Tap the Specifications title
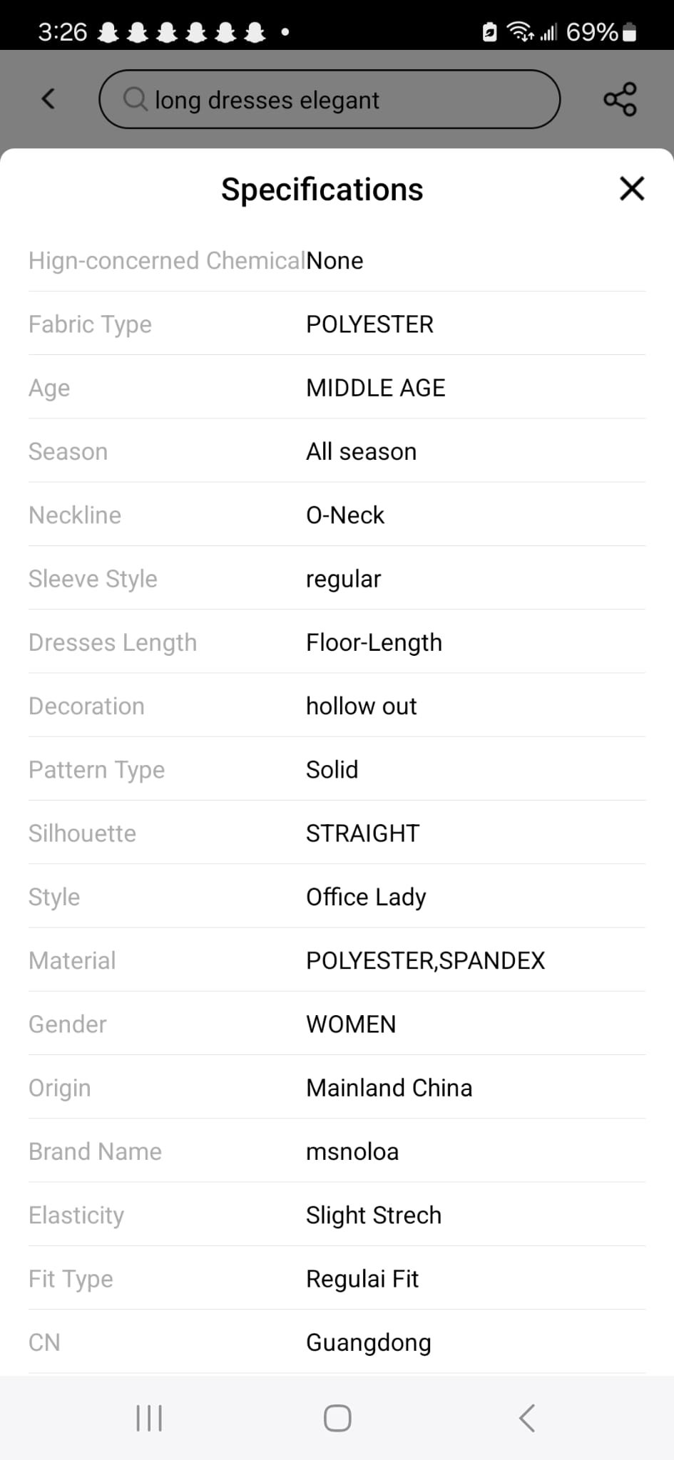The image size is (674, 1460). click(x=322, y=190)
